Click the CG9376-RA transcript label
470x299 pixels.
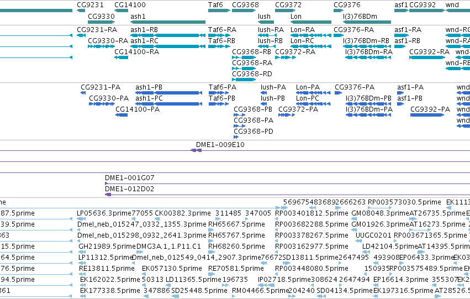[x=353, y=30]
